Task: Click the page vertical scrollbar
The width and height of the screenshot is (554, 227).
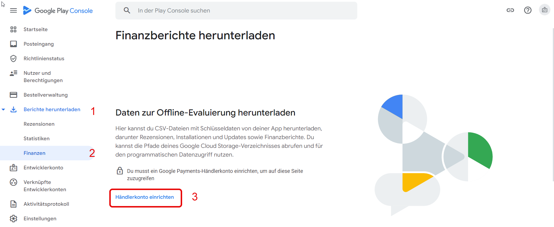Action: [x=553, y=105]
